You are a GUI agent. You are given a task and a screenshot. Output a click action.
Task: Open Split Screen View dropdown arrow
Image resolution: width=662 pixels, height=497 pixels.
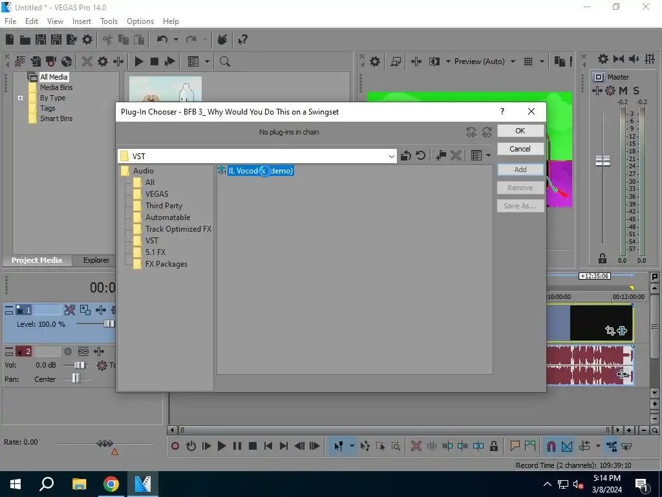pyautogui.click(x=448, y=61)
